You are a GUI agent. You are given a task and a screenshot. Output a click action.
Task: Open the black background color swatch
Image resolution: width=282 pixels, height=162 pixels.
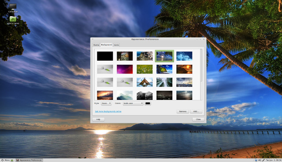(x=148, y=103)
